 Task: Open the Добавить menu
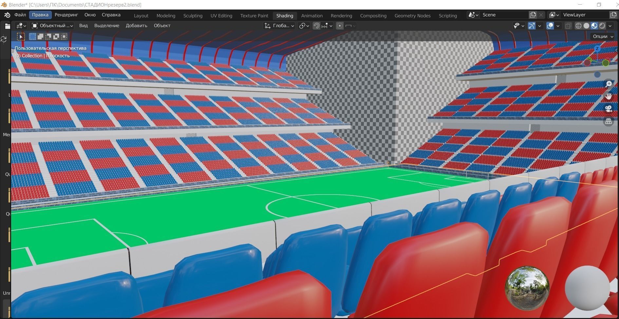(136, 26)
